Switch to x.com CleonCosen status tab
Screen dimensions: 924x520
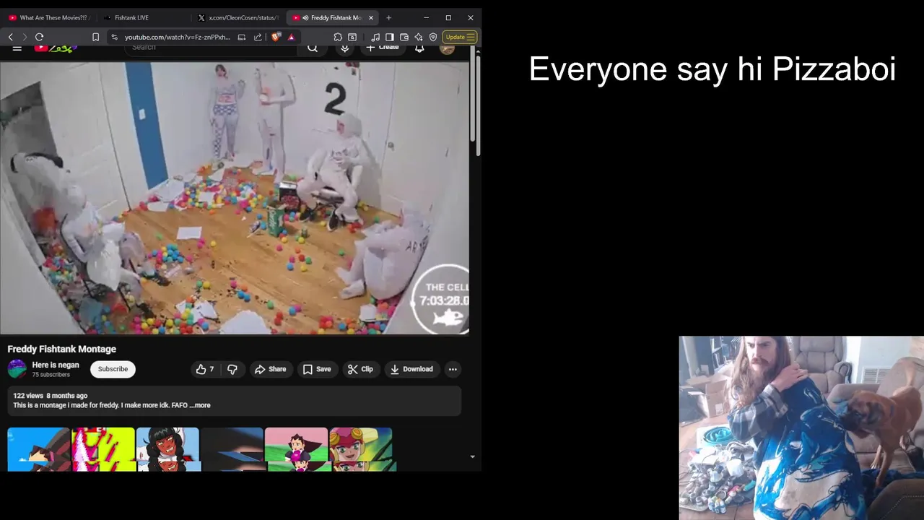pyautogui.click(x=238, y=17)
